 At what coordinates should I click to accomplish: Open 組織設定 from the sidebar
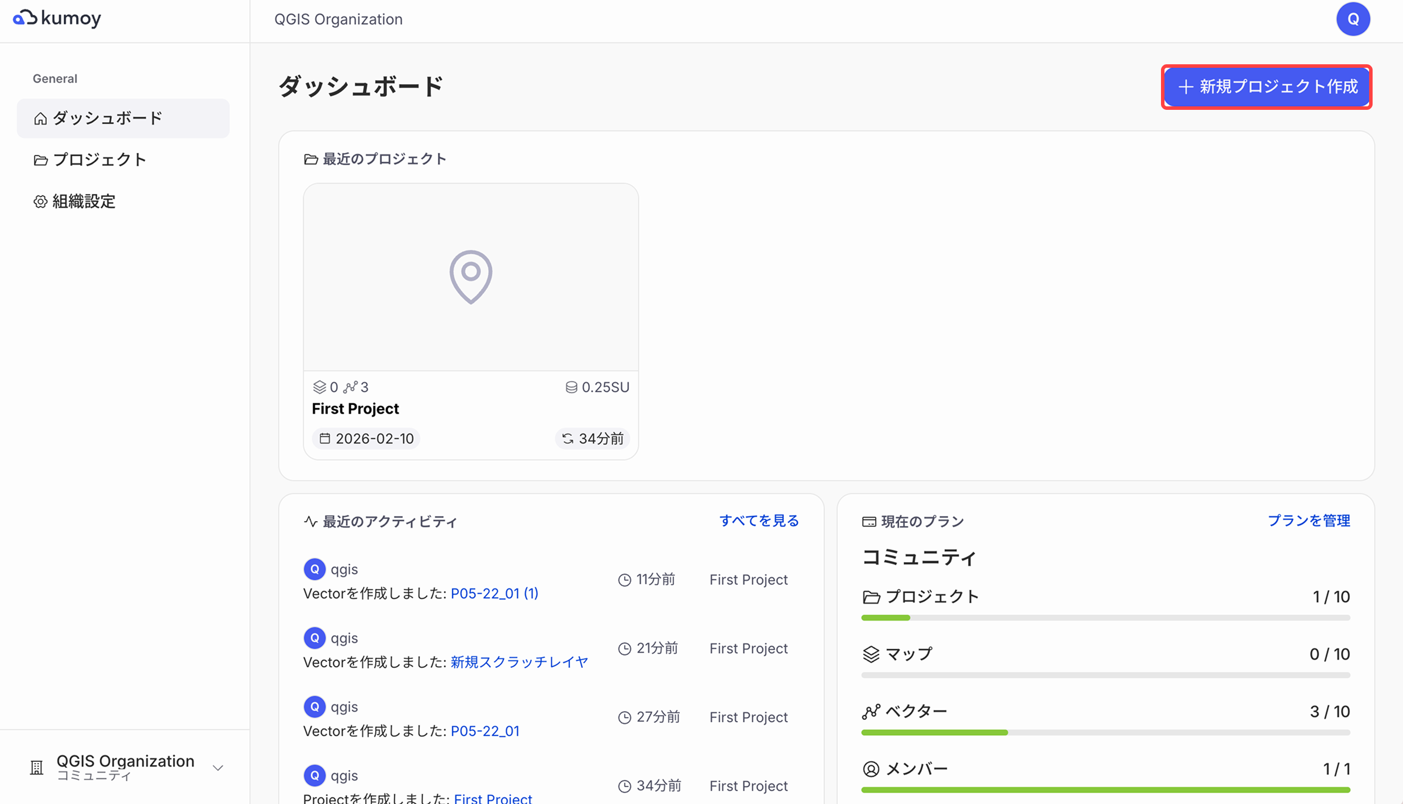click(x=82, y=201)
